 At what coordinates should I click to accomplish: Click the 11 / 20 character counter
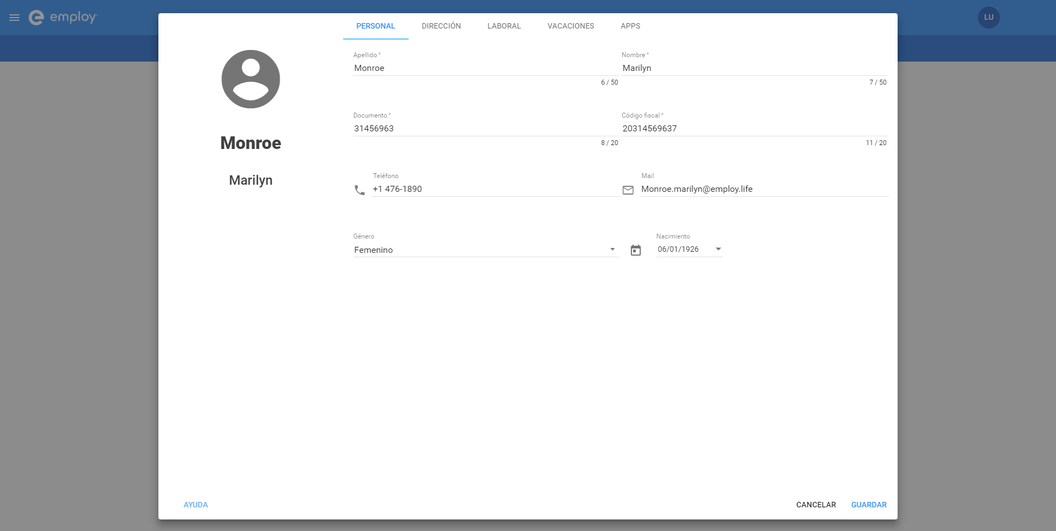[x=876, y=143]
